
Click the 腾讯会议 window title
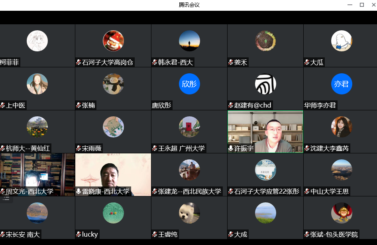tap(188, 5)
